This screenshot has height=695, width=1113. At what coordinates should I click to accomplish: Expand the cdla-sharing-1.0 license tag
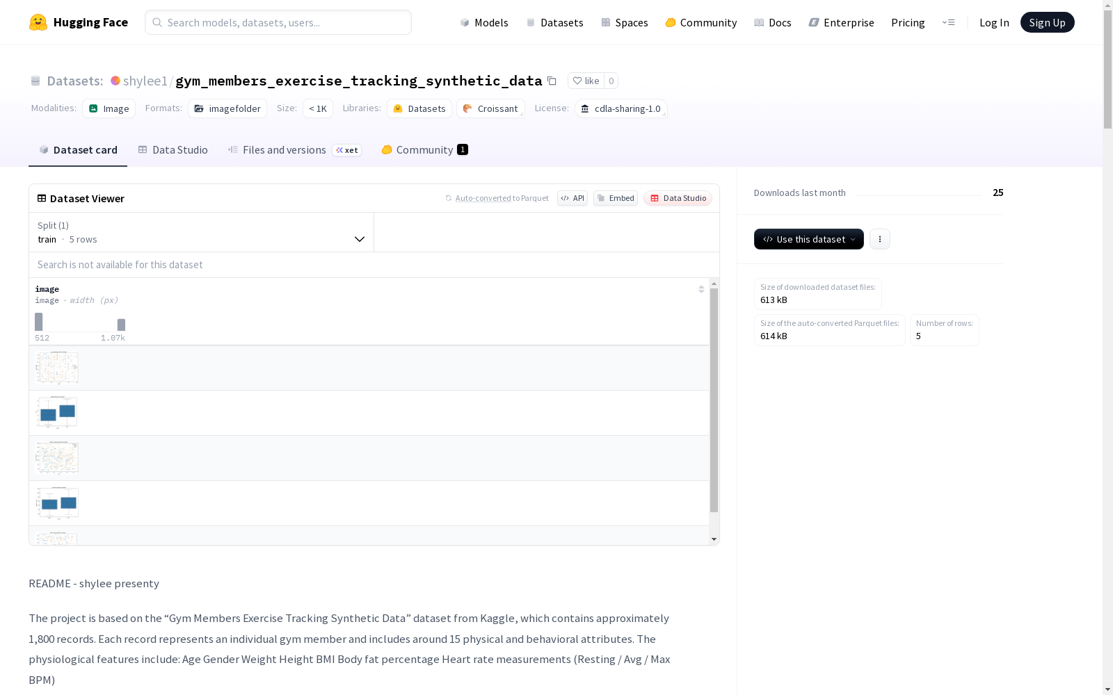[x=621, y=108]
